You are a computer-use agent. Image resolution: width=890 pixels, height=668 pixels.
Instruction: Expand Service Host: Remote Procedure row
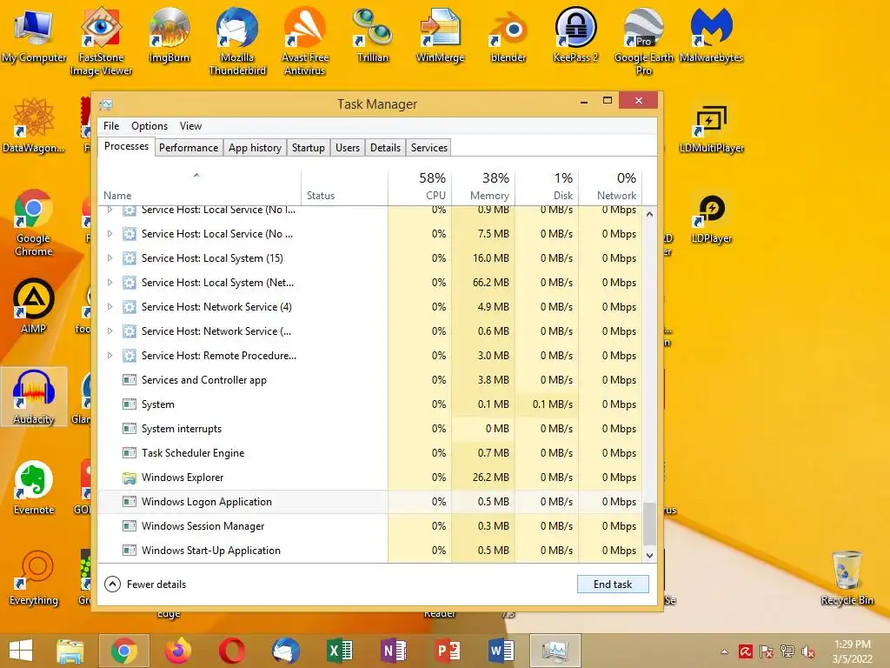click(110, 356)
